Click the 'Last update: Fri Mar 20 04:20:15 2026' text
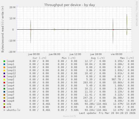139x119 pixels. (x=107, y=113)
